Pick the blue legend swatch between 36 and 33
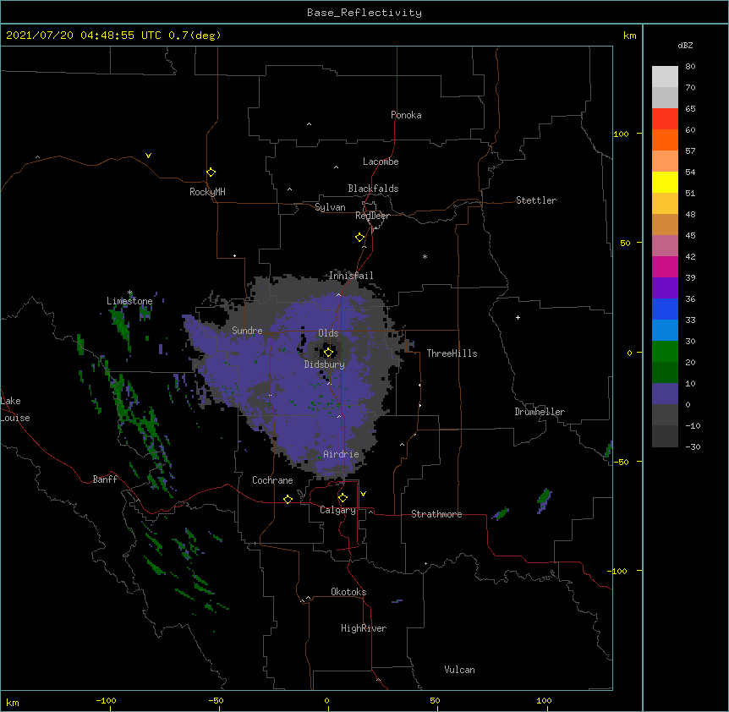Viewport: 729px width, 712px height. tap(665, 309)
